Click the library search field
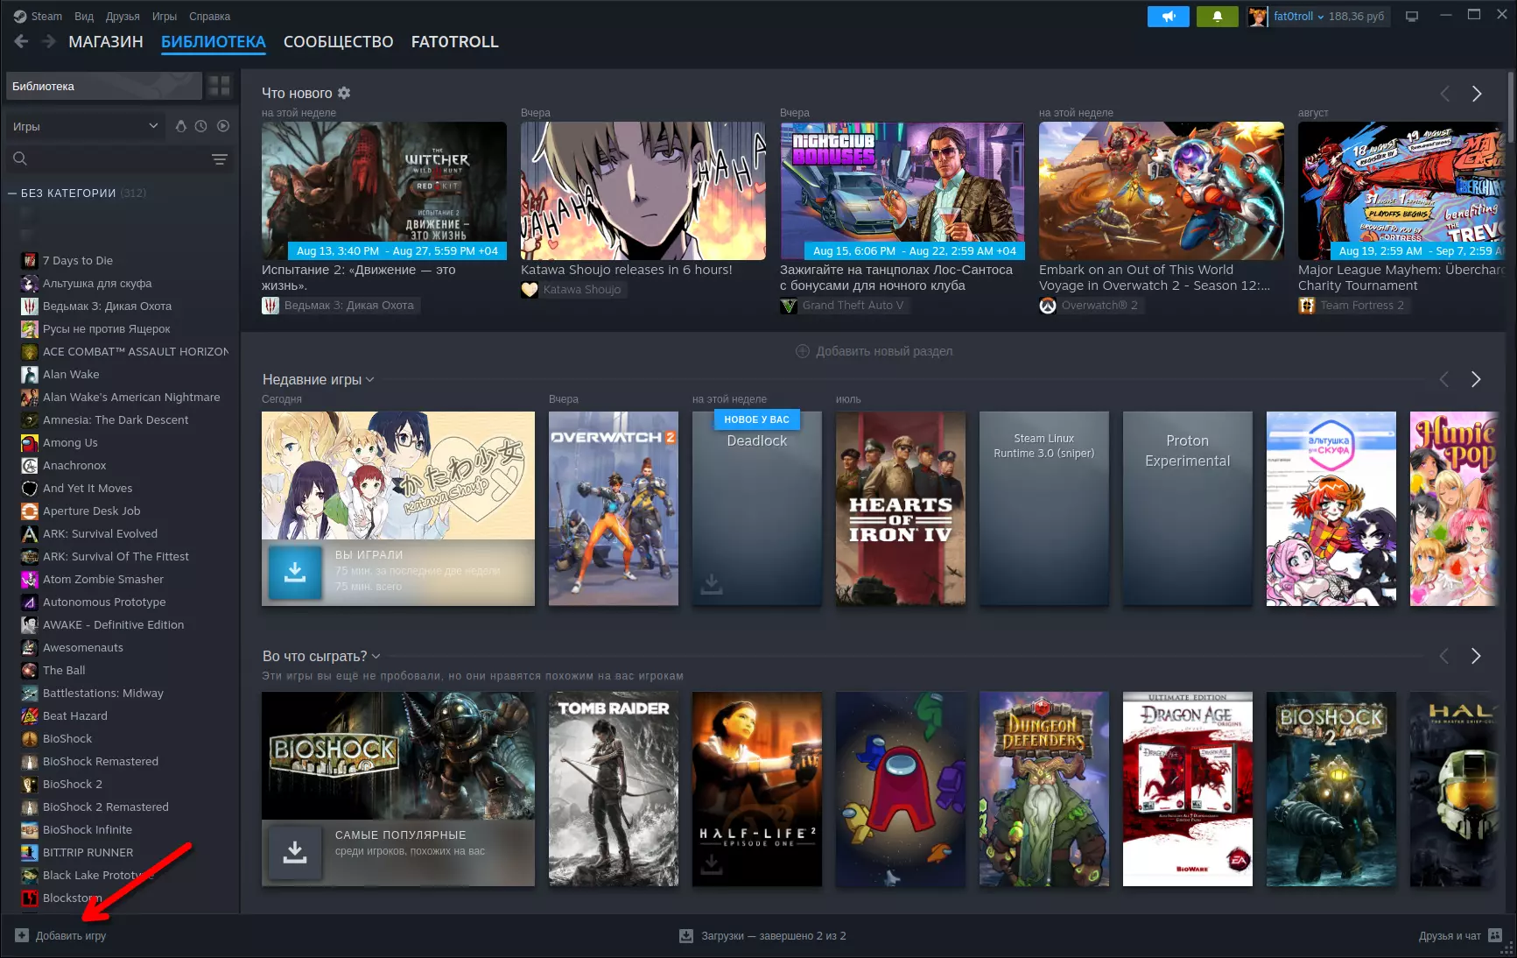1517x958 pixels. coord(108,158)
